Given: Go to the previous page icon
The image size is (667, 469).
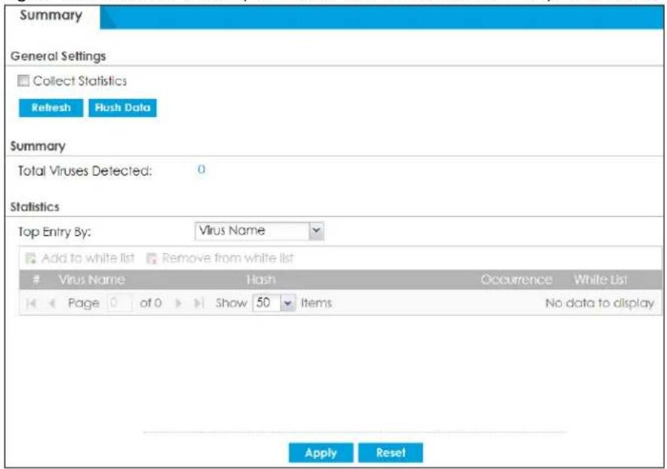Looking at the screenshot, I should click(x=52, y=303).
